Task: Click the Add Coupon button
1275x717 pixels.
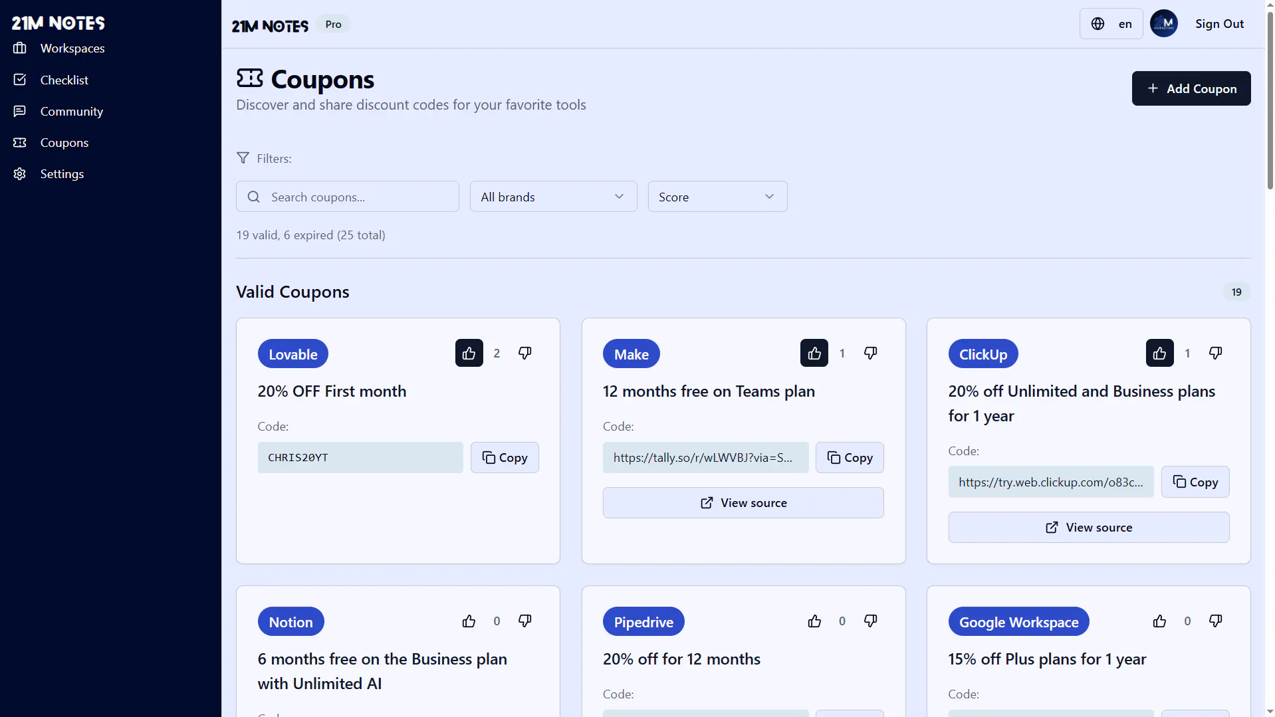Action: click(1191, 88)
